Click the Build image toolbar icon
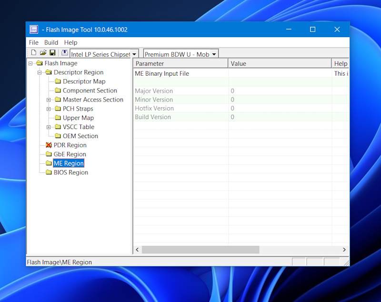Viewport: 381px width, 302px height. coord(64,53)
